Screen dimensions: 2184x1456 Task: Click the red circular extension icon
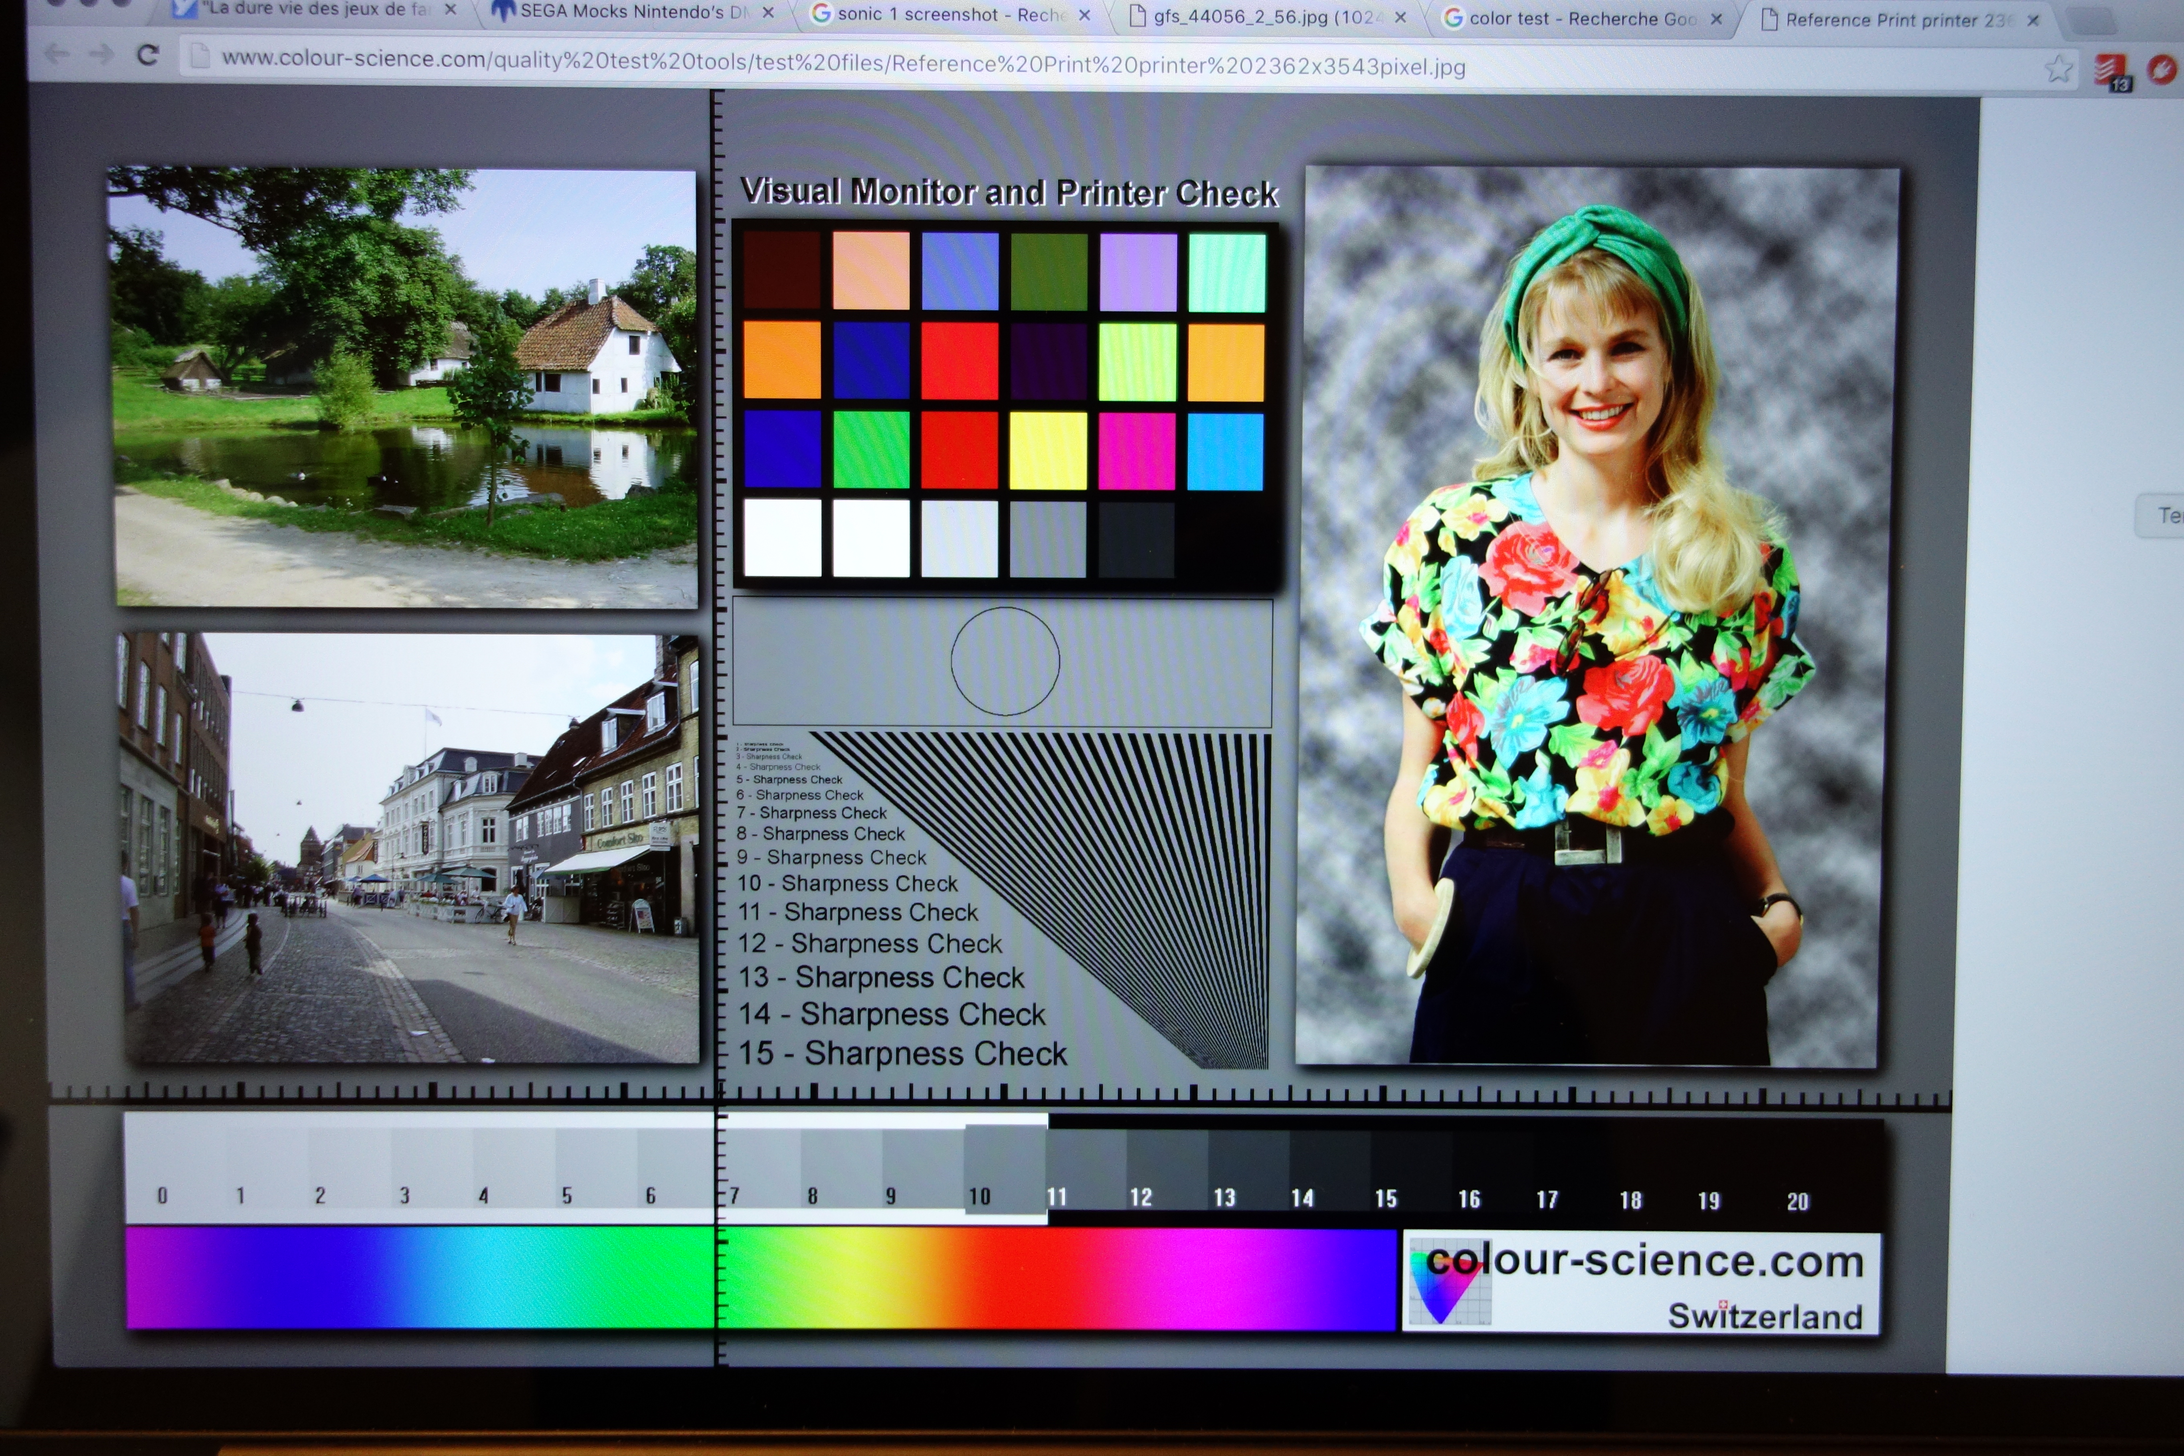[x=2162, y=69]
